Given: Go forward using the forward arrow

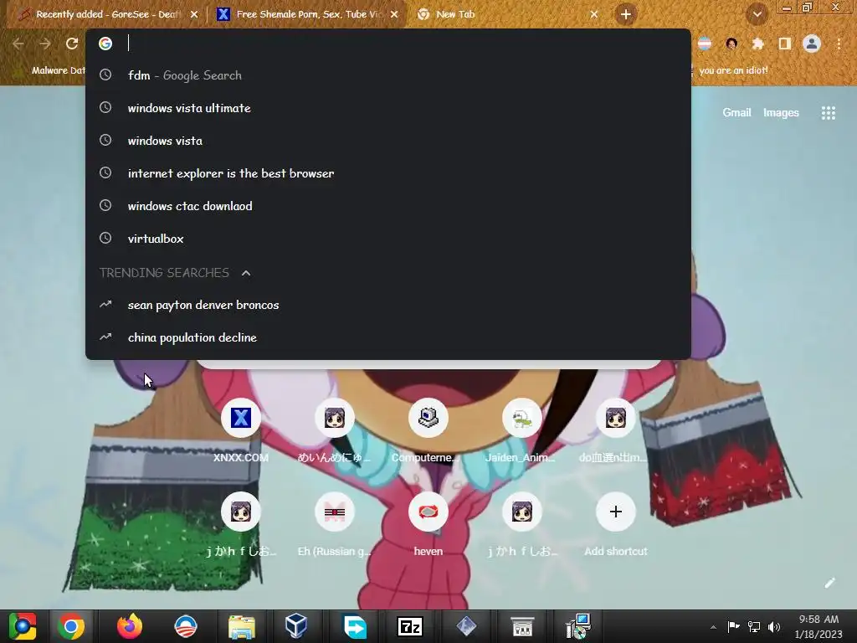Looking at the screenshot, I should click(45, 44).
